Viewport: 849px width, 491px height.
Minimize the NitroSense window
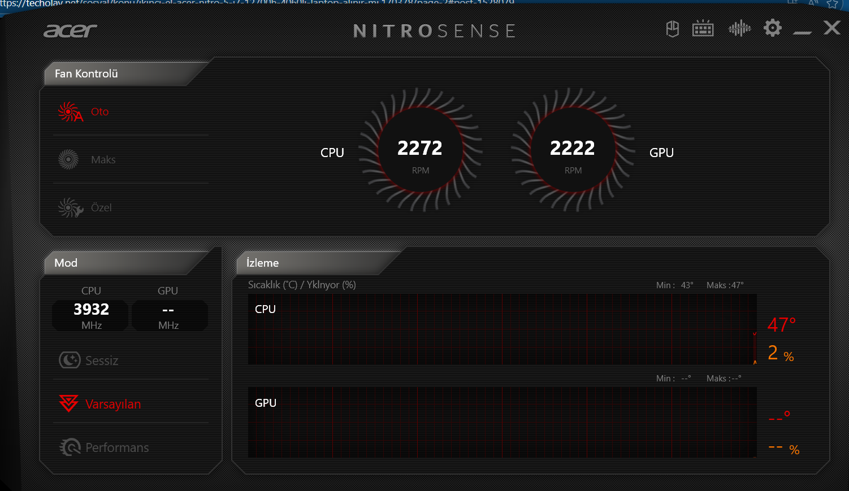(802, 33)
